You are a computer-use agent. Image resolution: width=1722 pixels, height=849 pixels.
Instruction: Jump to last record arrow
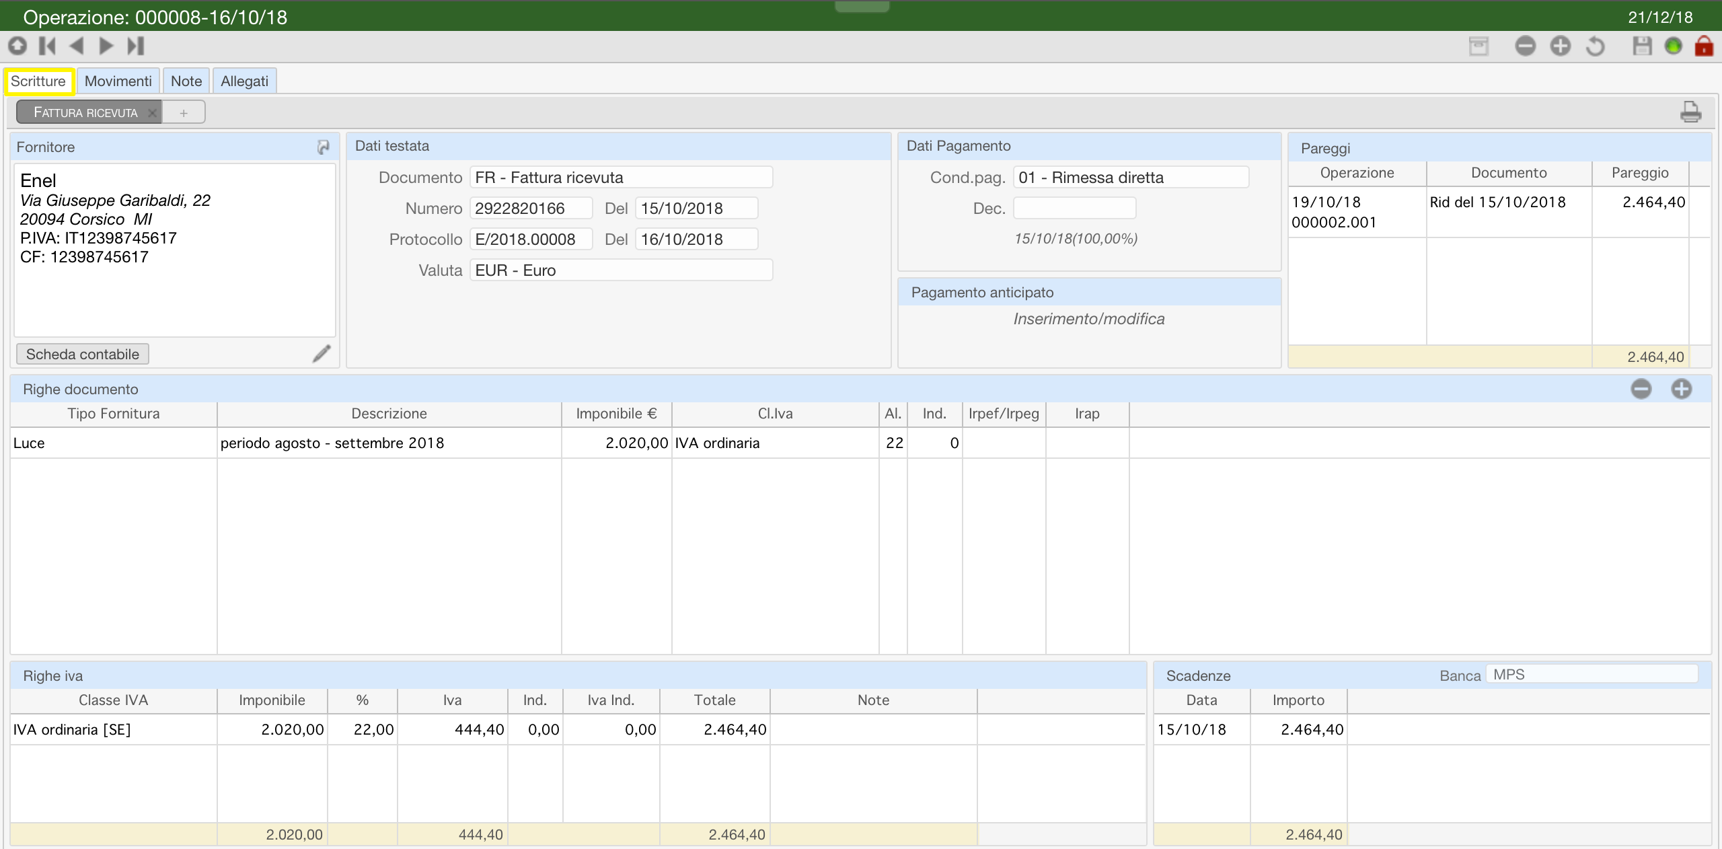(x=136, y=46)
